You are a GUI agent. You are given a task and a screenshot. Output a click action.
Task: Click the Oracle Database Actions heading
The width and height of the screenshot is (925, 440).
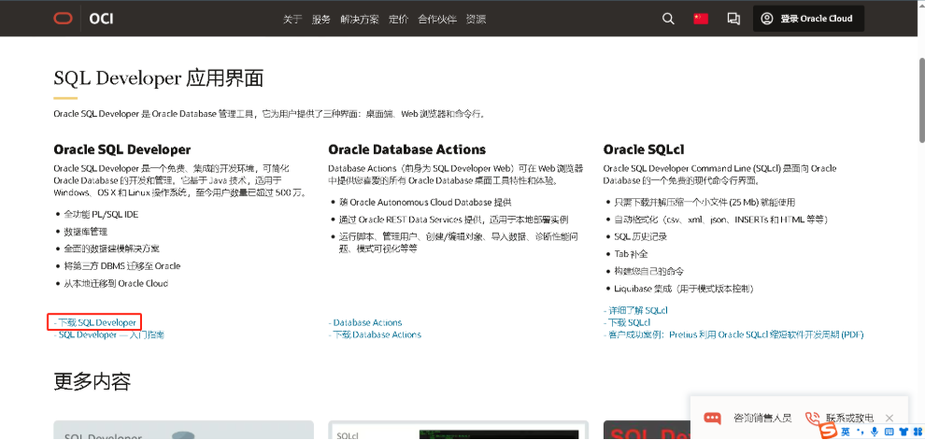click(x=407, y=149)
